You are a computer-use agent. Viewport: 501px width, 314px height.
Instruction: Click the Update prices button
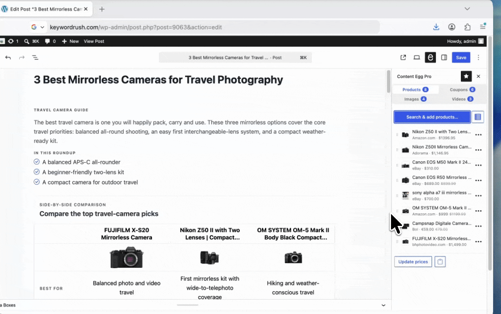click(413, 262)
